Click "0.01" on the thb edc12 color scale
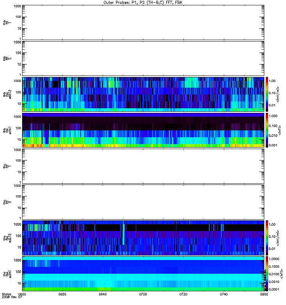This screenshot has width=286, height=305. click(x=272, y=105)
